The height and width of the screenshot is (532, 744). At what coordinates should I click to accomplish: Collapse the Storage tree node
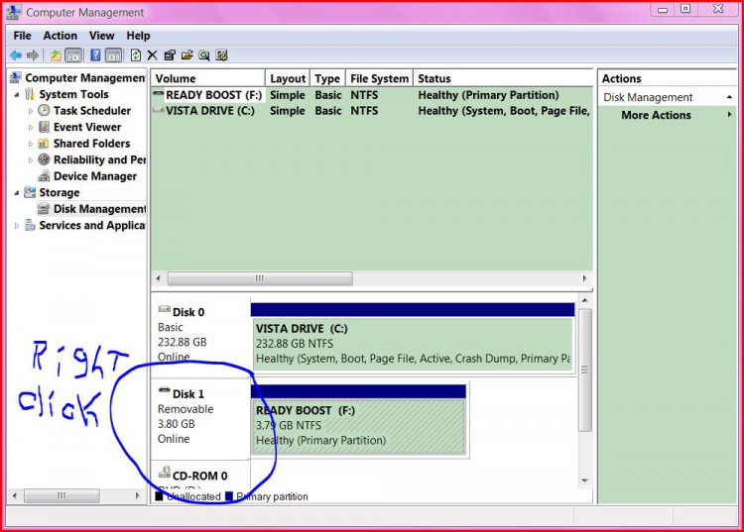click(17, 193)
